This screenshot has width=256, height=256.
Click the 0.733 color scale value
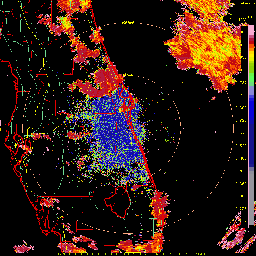(241, 95)
